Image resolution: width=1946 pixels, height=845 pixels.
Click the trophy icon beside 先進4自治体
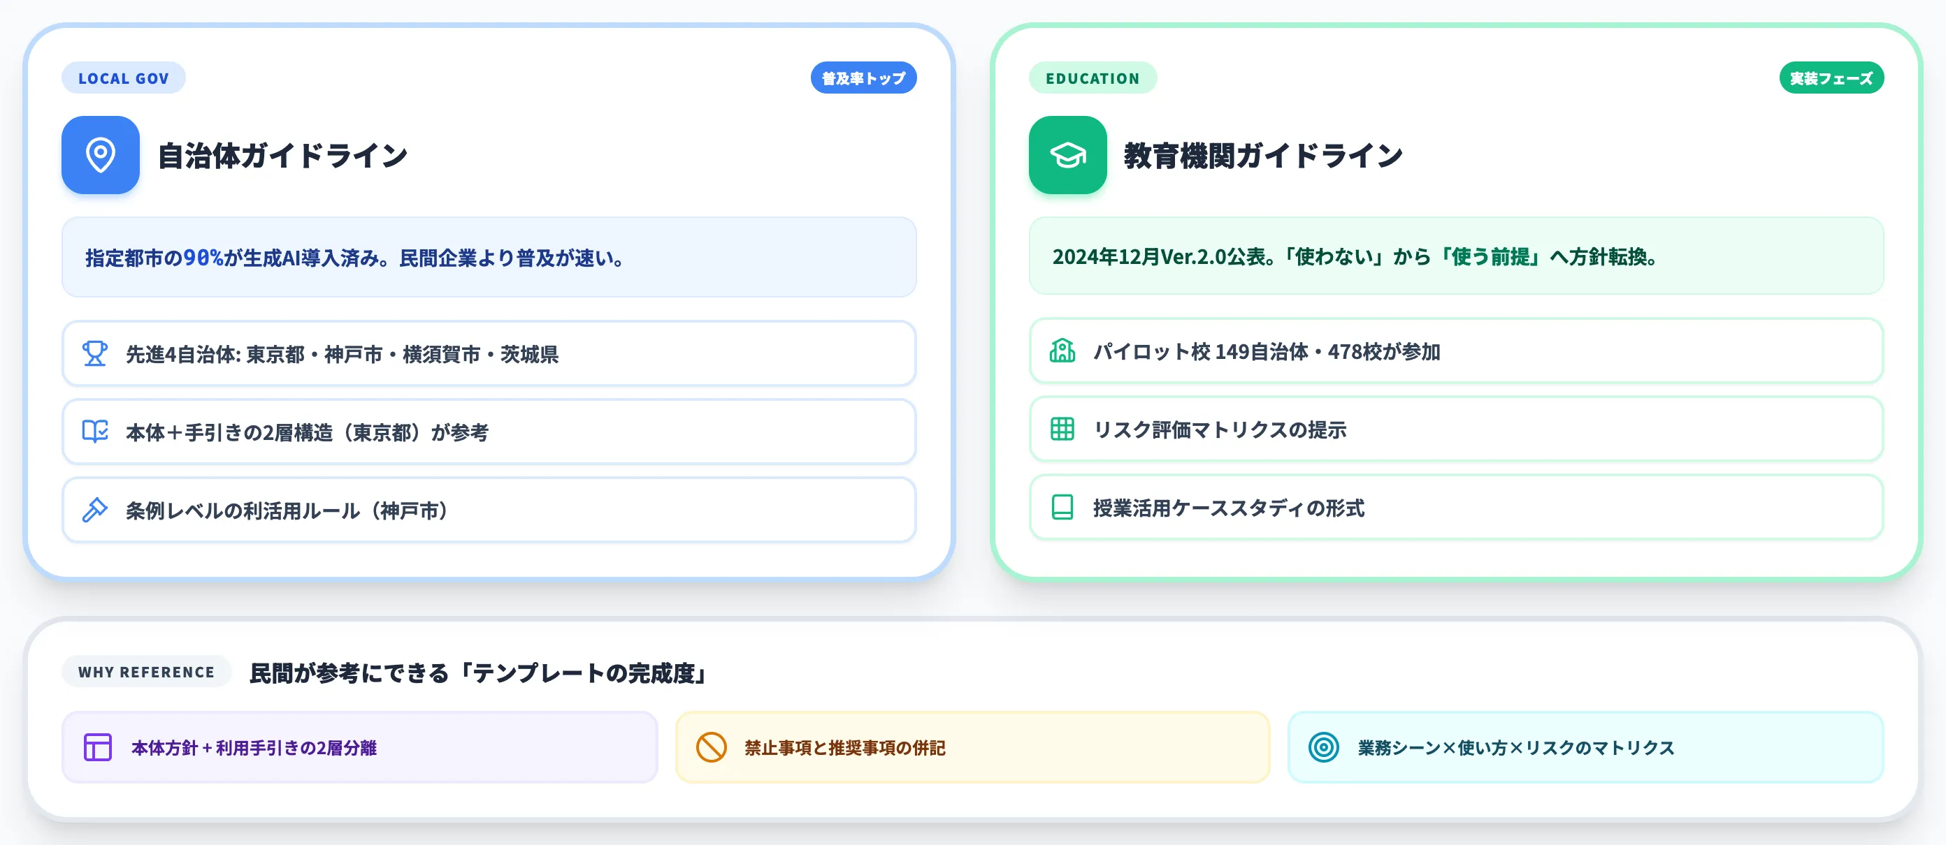[95, 353]
